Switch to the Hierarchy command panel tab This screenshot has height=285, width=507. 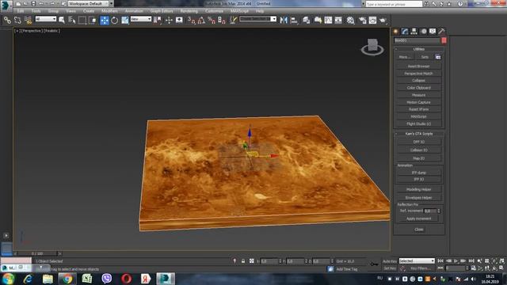pos(414,32)
